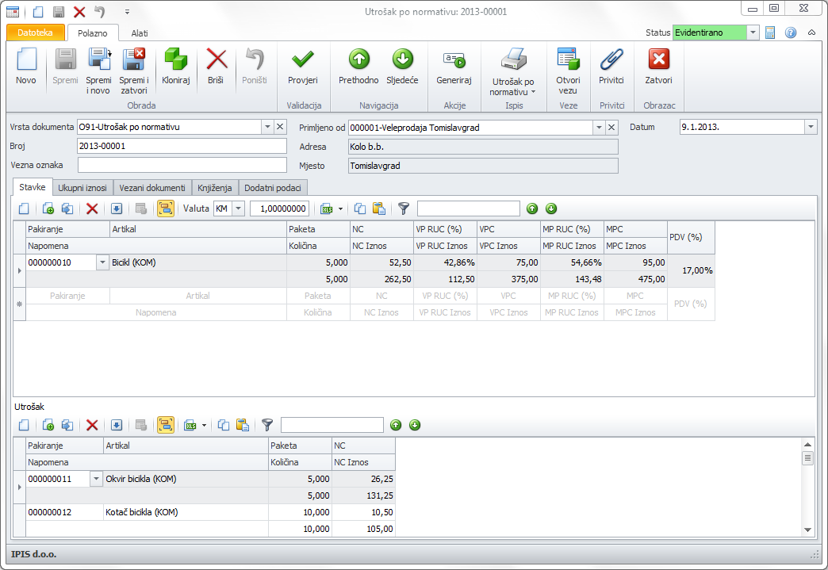Click the paste icon in the Stavke toolbar

point(379,208)
